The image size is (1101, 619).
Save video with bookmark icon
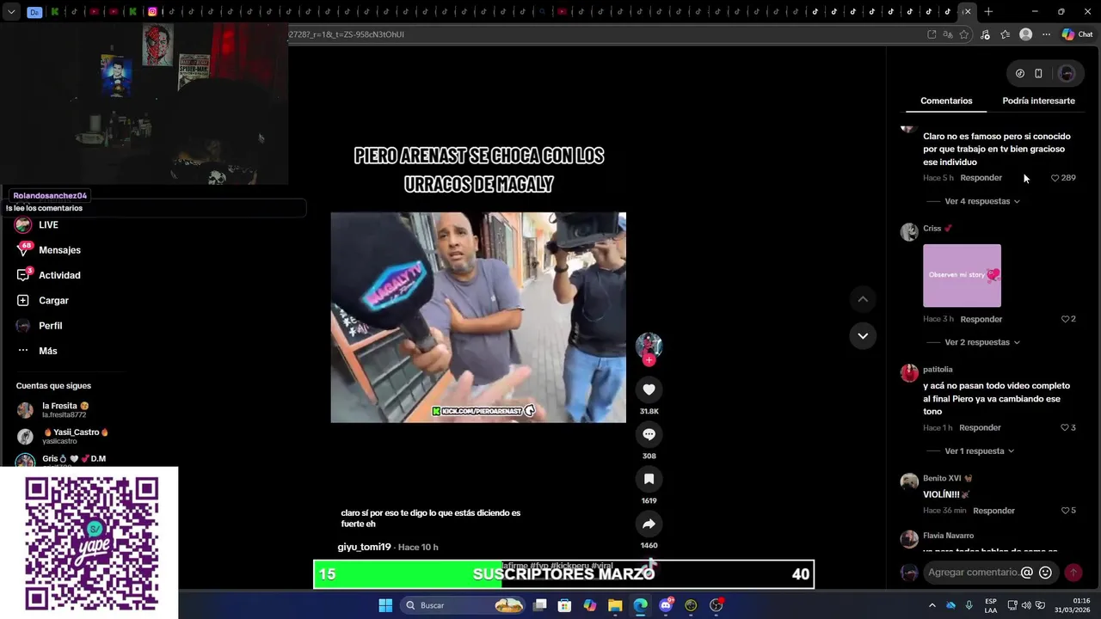click(649, 479)
